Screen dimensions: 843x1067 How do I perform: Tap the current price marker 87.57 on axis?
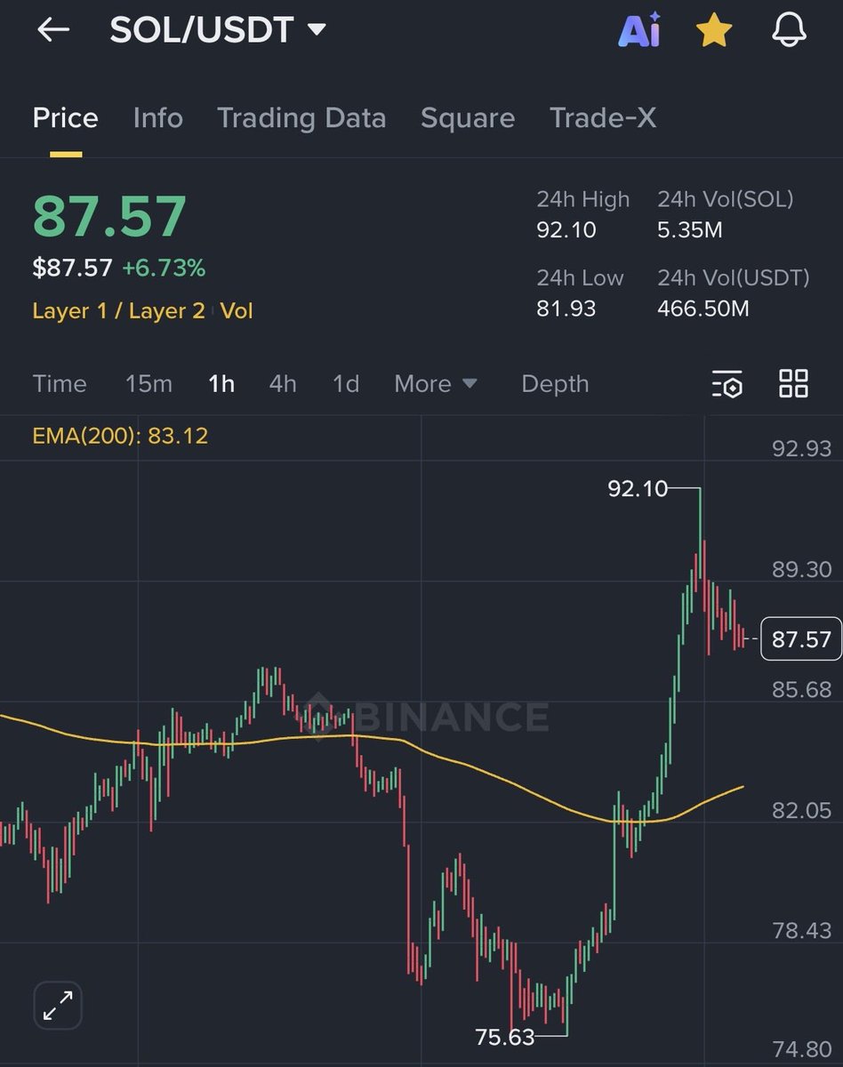(x=801, y=638)
